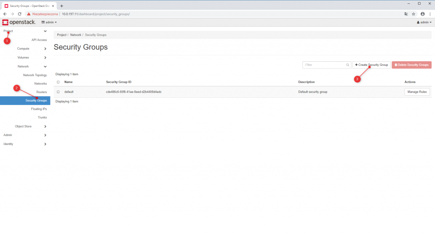Image resolution: width=435 pixels, height=236 pixels.
Task: Open API Access page
Action: click(39, 40)
